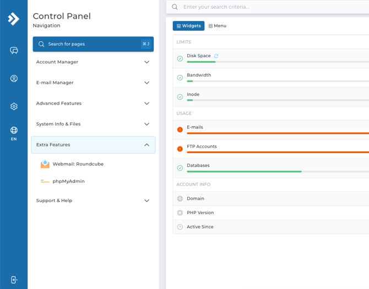
Task: Focus the Search for pages field
Action: [x=93, y=44]
